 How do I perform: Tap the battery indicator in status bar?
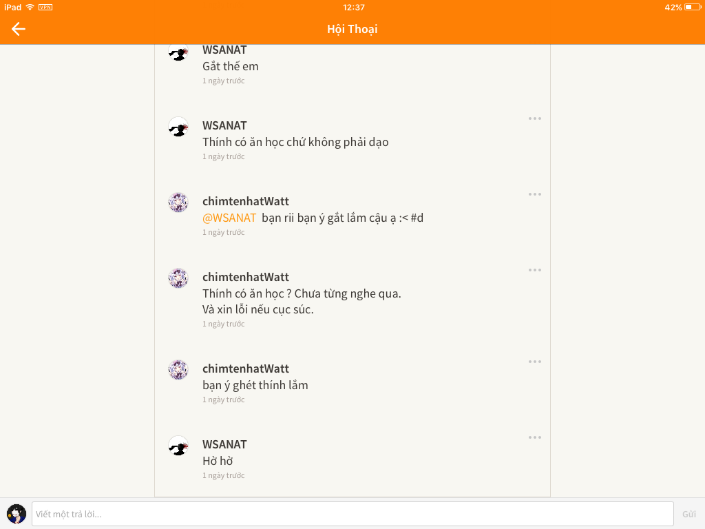(x=693, y=7)
